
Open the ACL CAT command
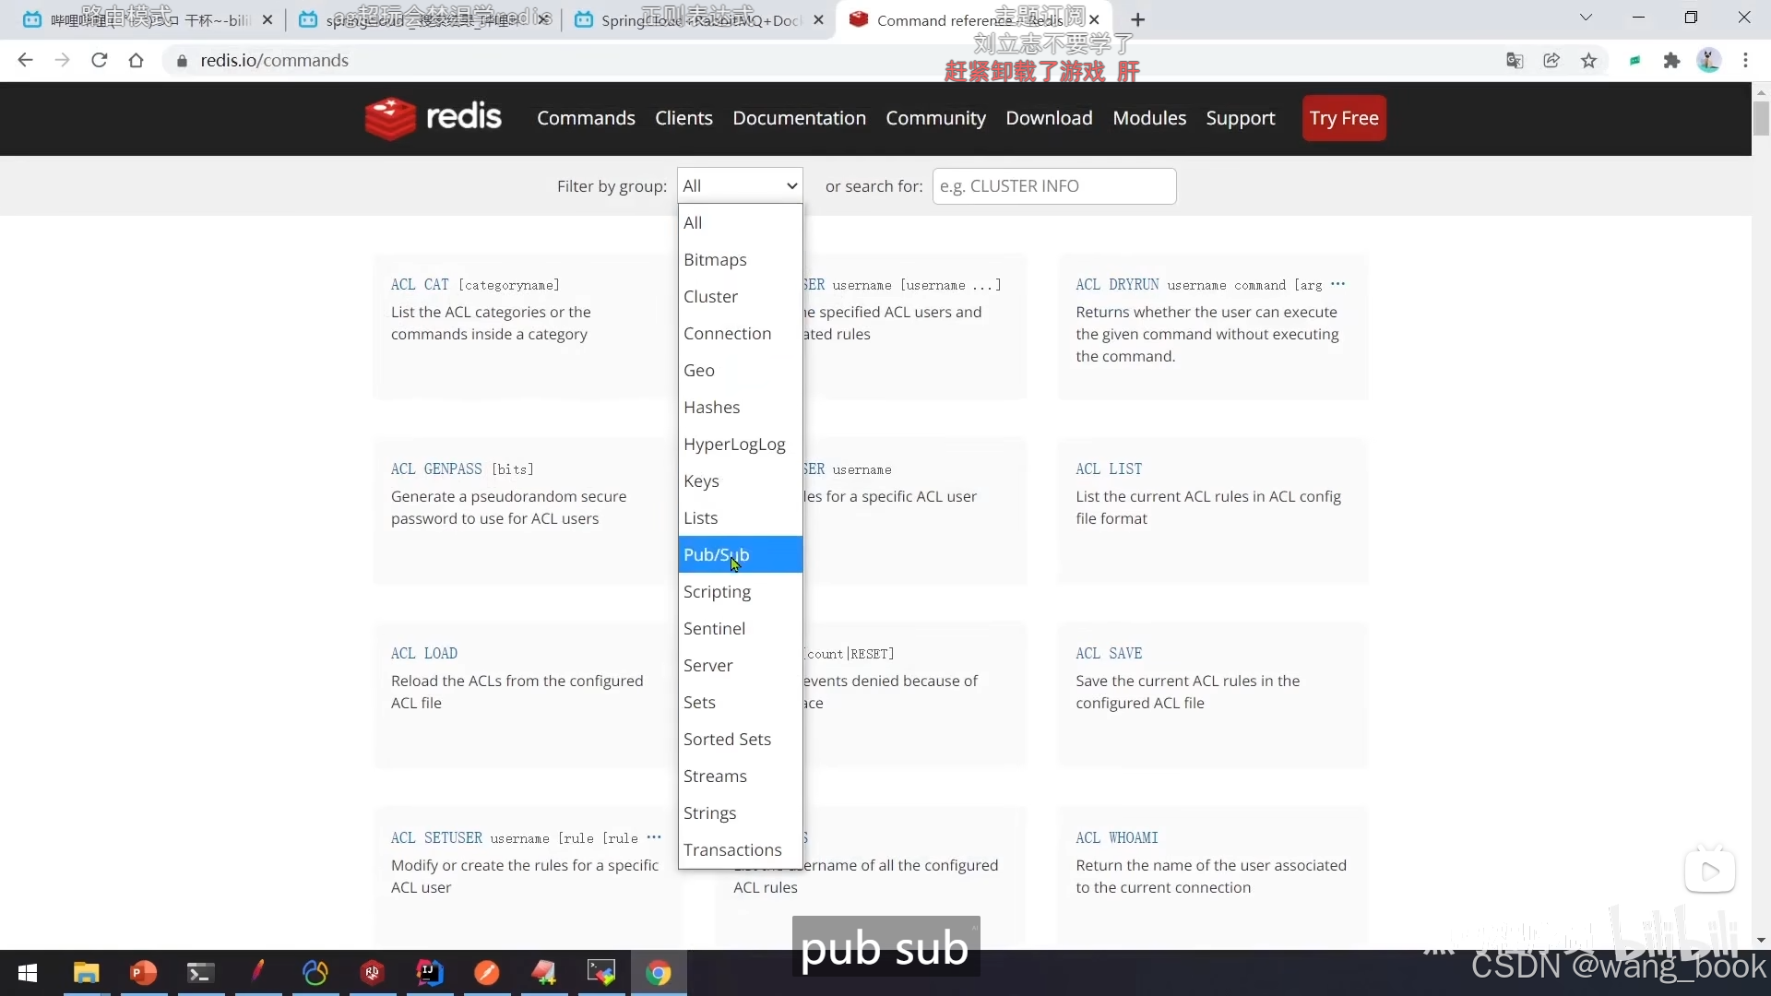pos(420,285)
